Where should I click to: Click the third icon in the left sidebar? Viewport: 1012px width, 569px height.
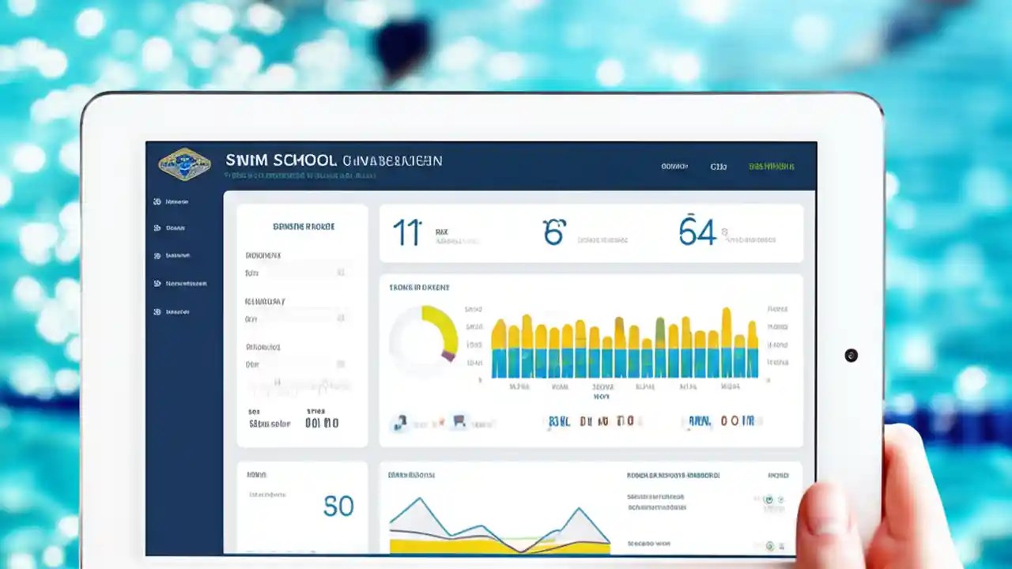[x=158, y=255]
